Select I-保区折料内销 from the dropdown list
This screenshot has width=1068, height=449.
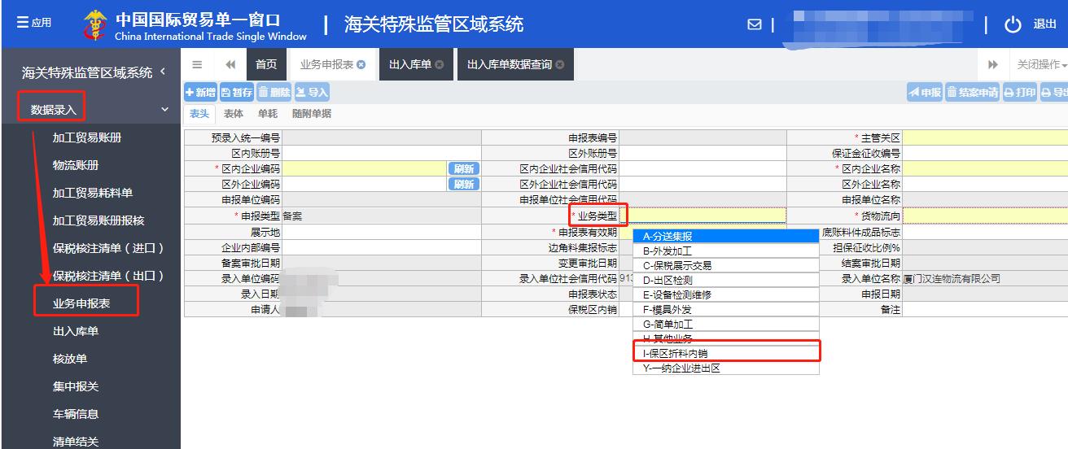tap(725, 354)
